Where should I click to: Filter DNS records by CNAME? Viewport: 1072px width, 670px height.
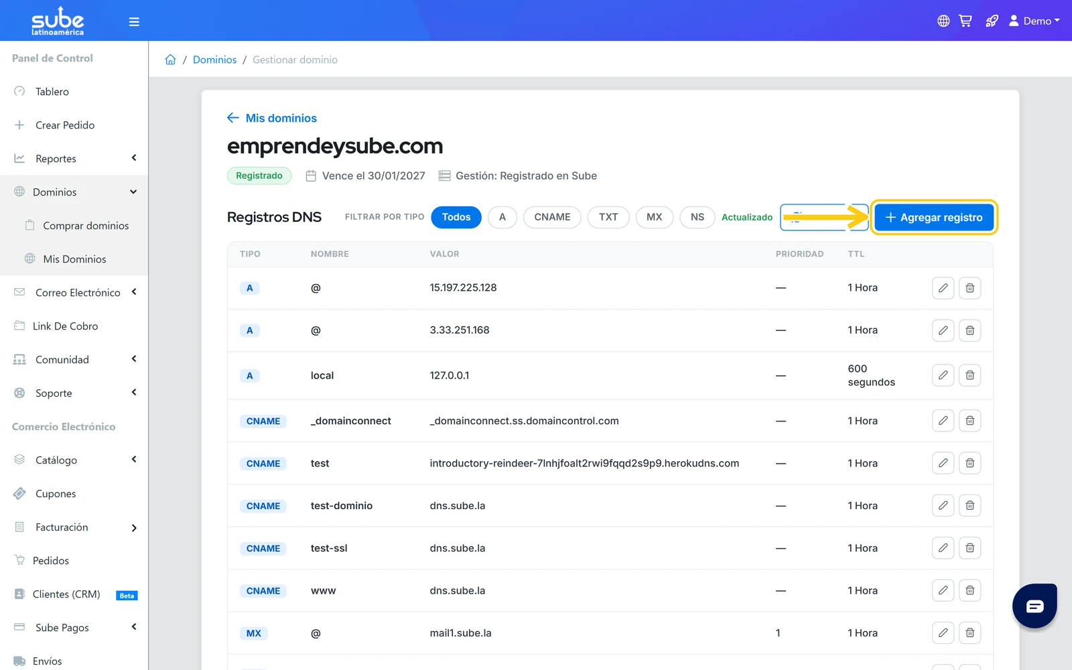(x=552, y=217)
